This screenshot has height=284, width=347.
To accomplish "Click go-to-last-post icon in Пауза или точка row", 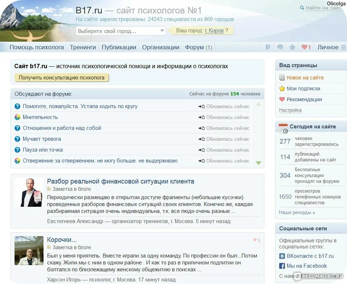I will 201,150.
